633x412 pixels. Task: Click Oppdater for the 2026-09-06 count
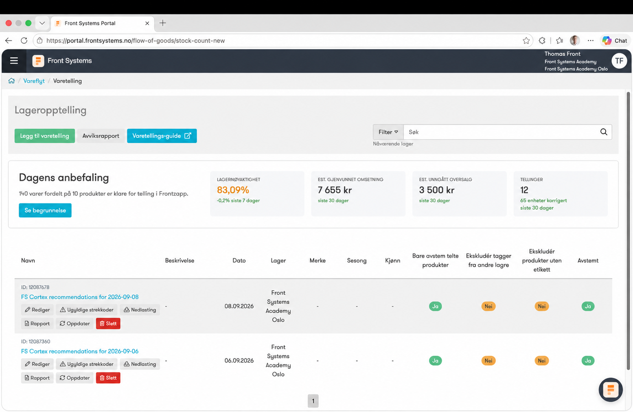75,378
